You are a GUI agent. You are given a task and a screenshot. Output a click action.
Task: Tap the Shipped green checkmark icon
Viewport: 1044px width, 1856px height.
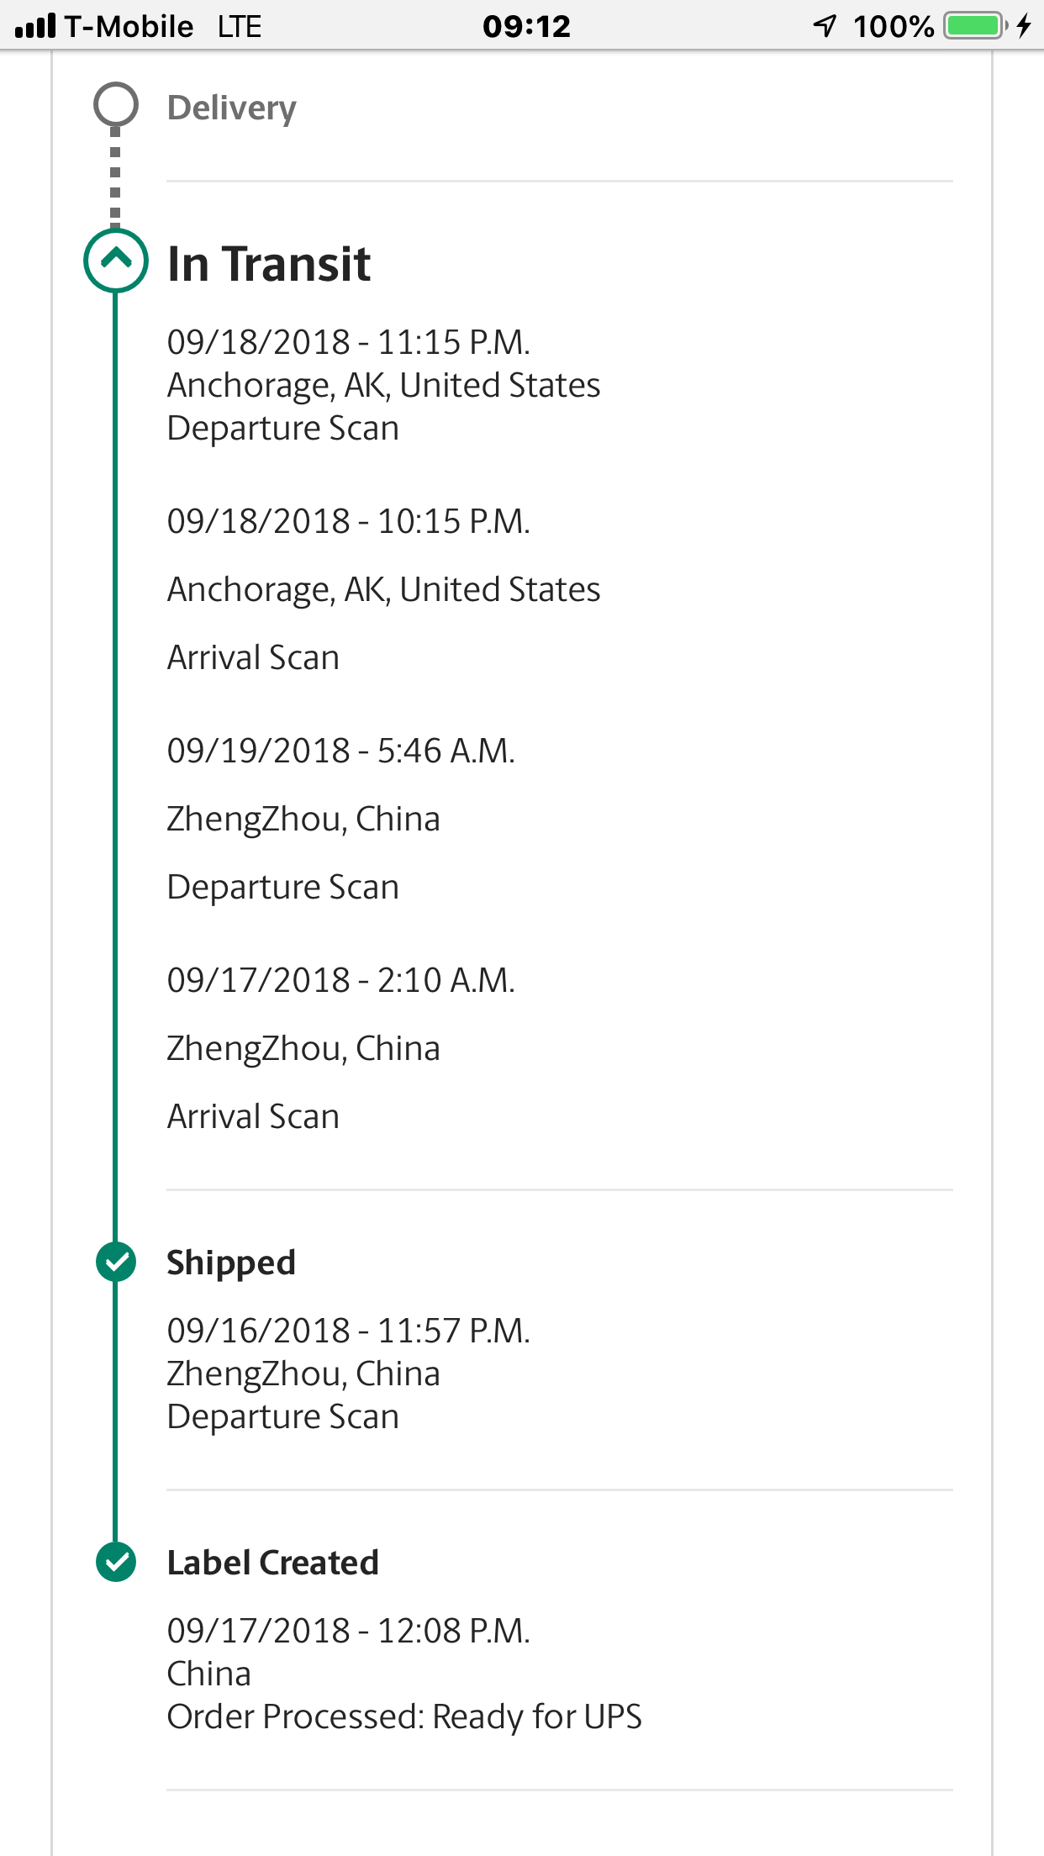click(116, 1262)
